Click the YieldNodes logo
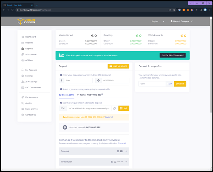This screenshot has width=213, height=172. pyautogui.click(x=26, y=21)
